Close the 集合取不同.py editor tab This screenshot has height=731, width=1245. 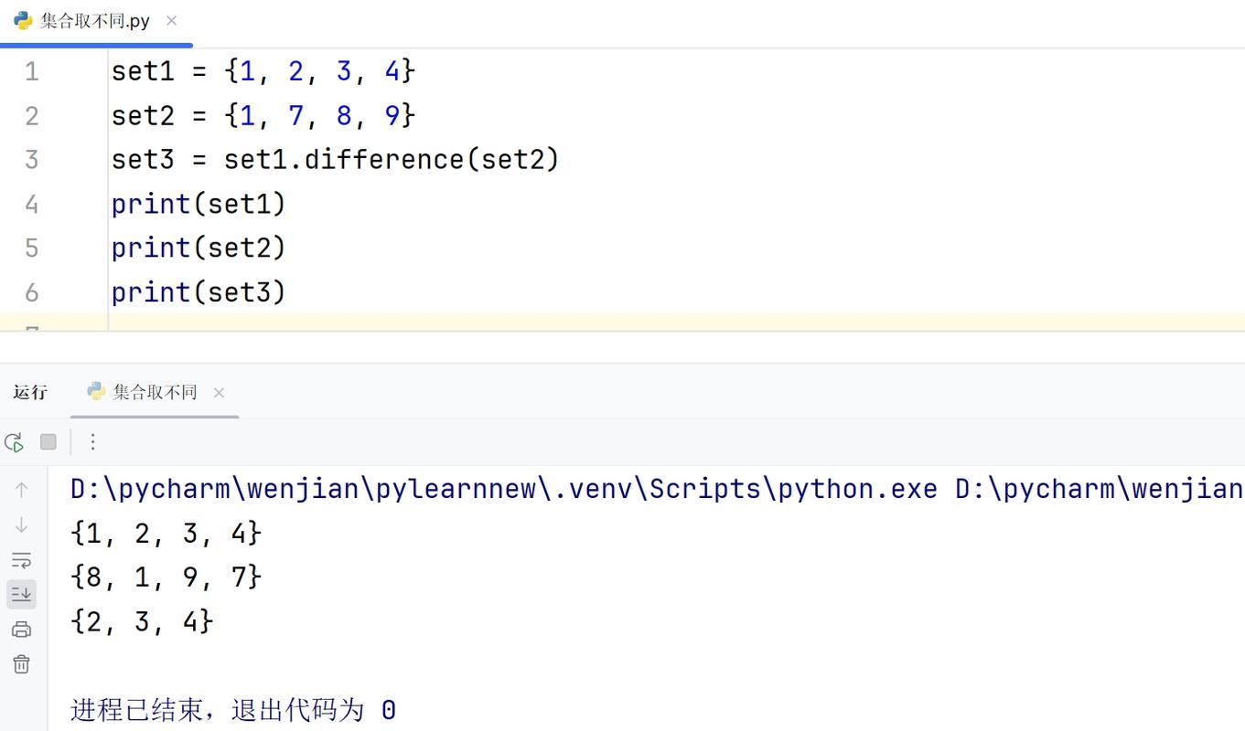click(x=170, y=18)
